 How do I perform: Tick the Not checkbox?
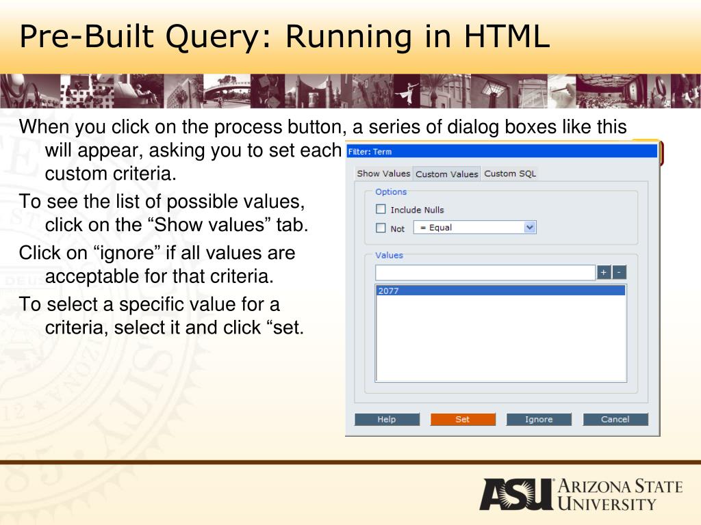(381, 228)
